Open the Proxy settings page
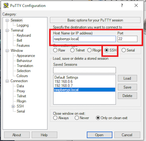The width and height of the screenshot is (146, 141). (21, 91)
